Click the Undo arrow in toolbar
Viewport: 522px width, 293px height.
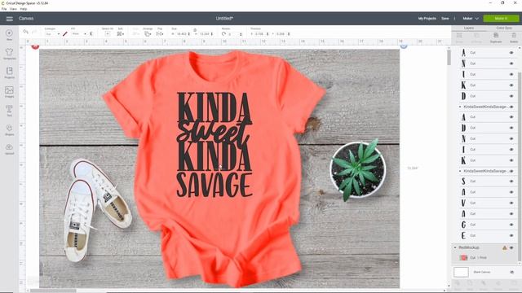click(25, 32)
